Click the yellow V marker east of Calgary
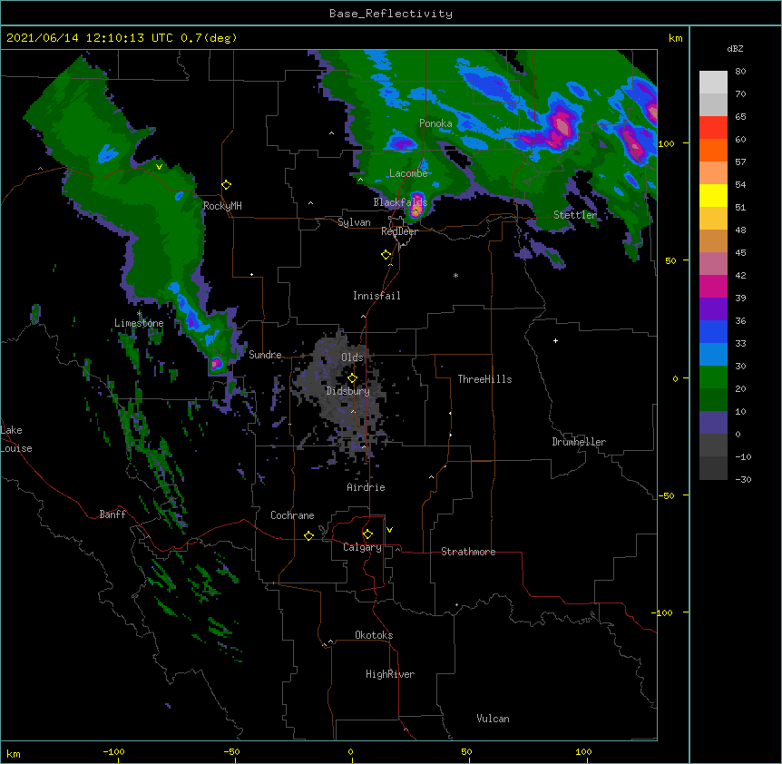The height and width of the screenshot is (764, 782). 389,530
